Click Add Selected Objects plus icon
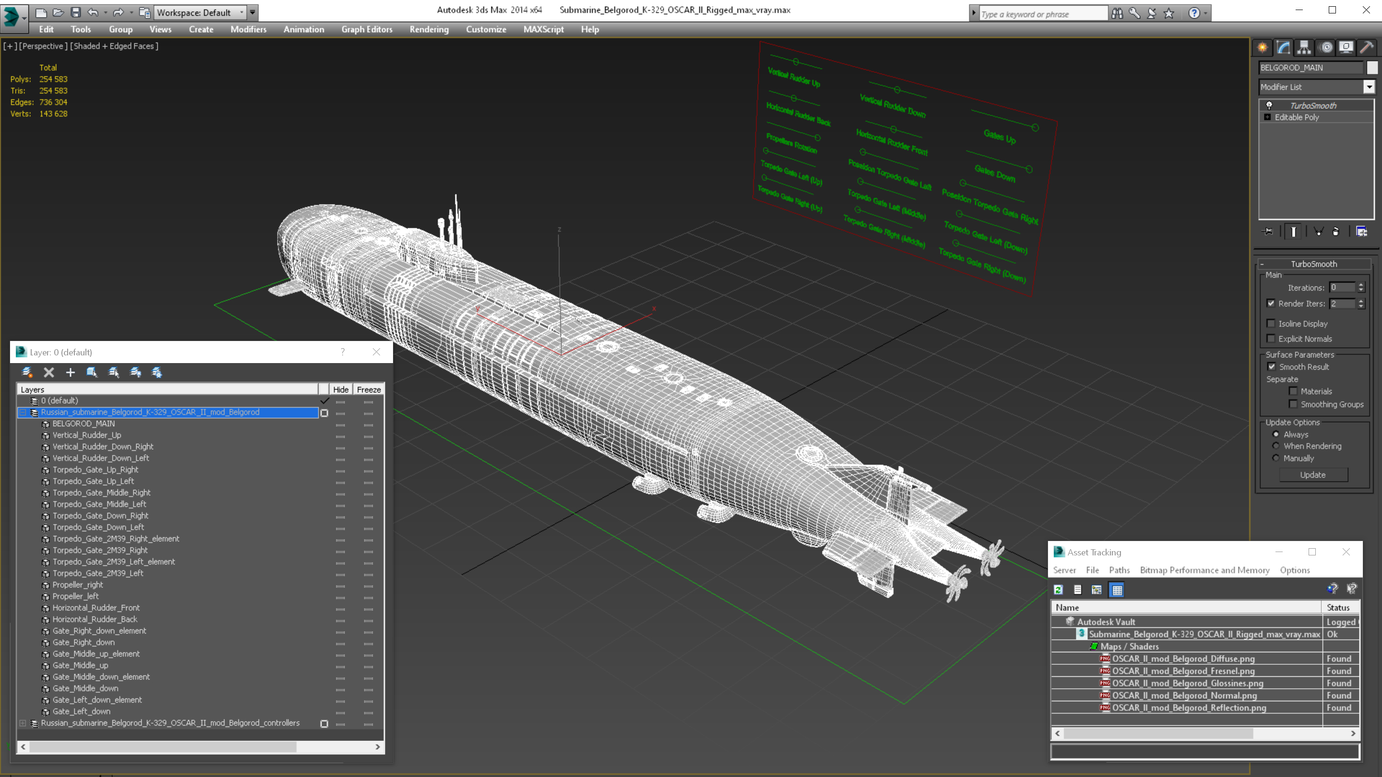1382x777 pixels. click(70, 372)
